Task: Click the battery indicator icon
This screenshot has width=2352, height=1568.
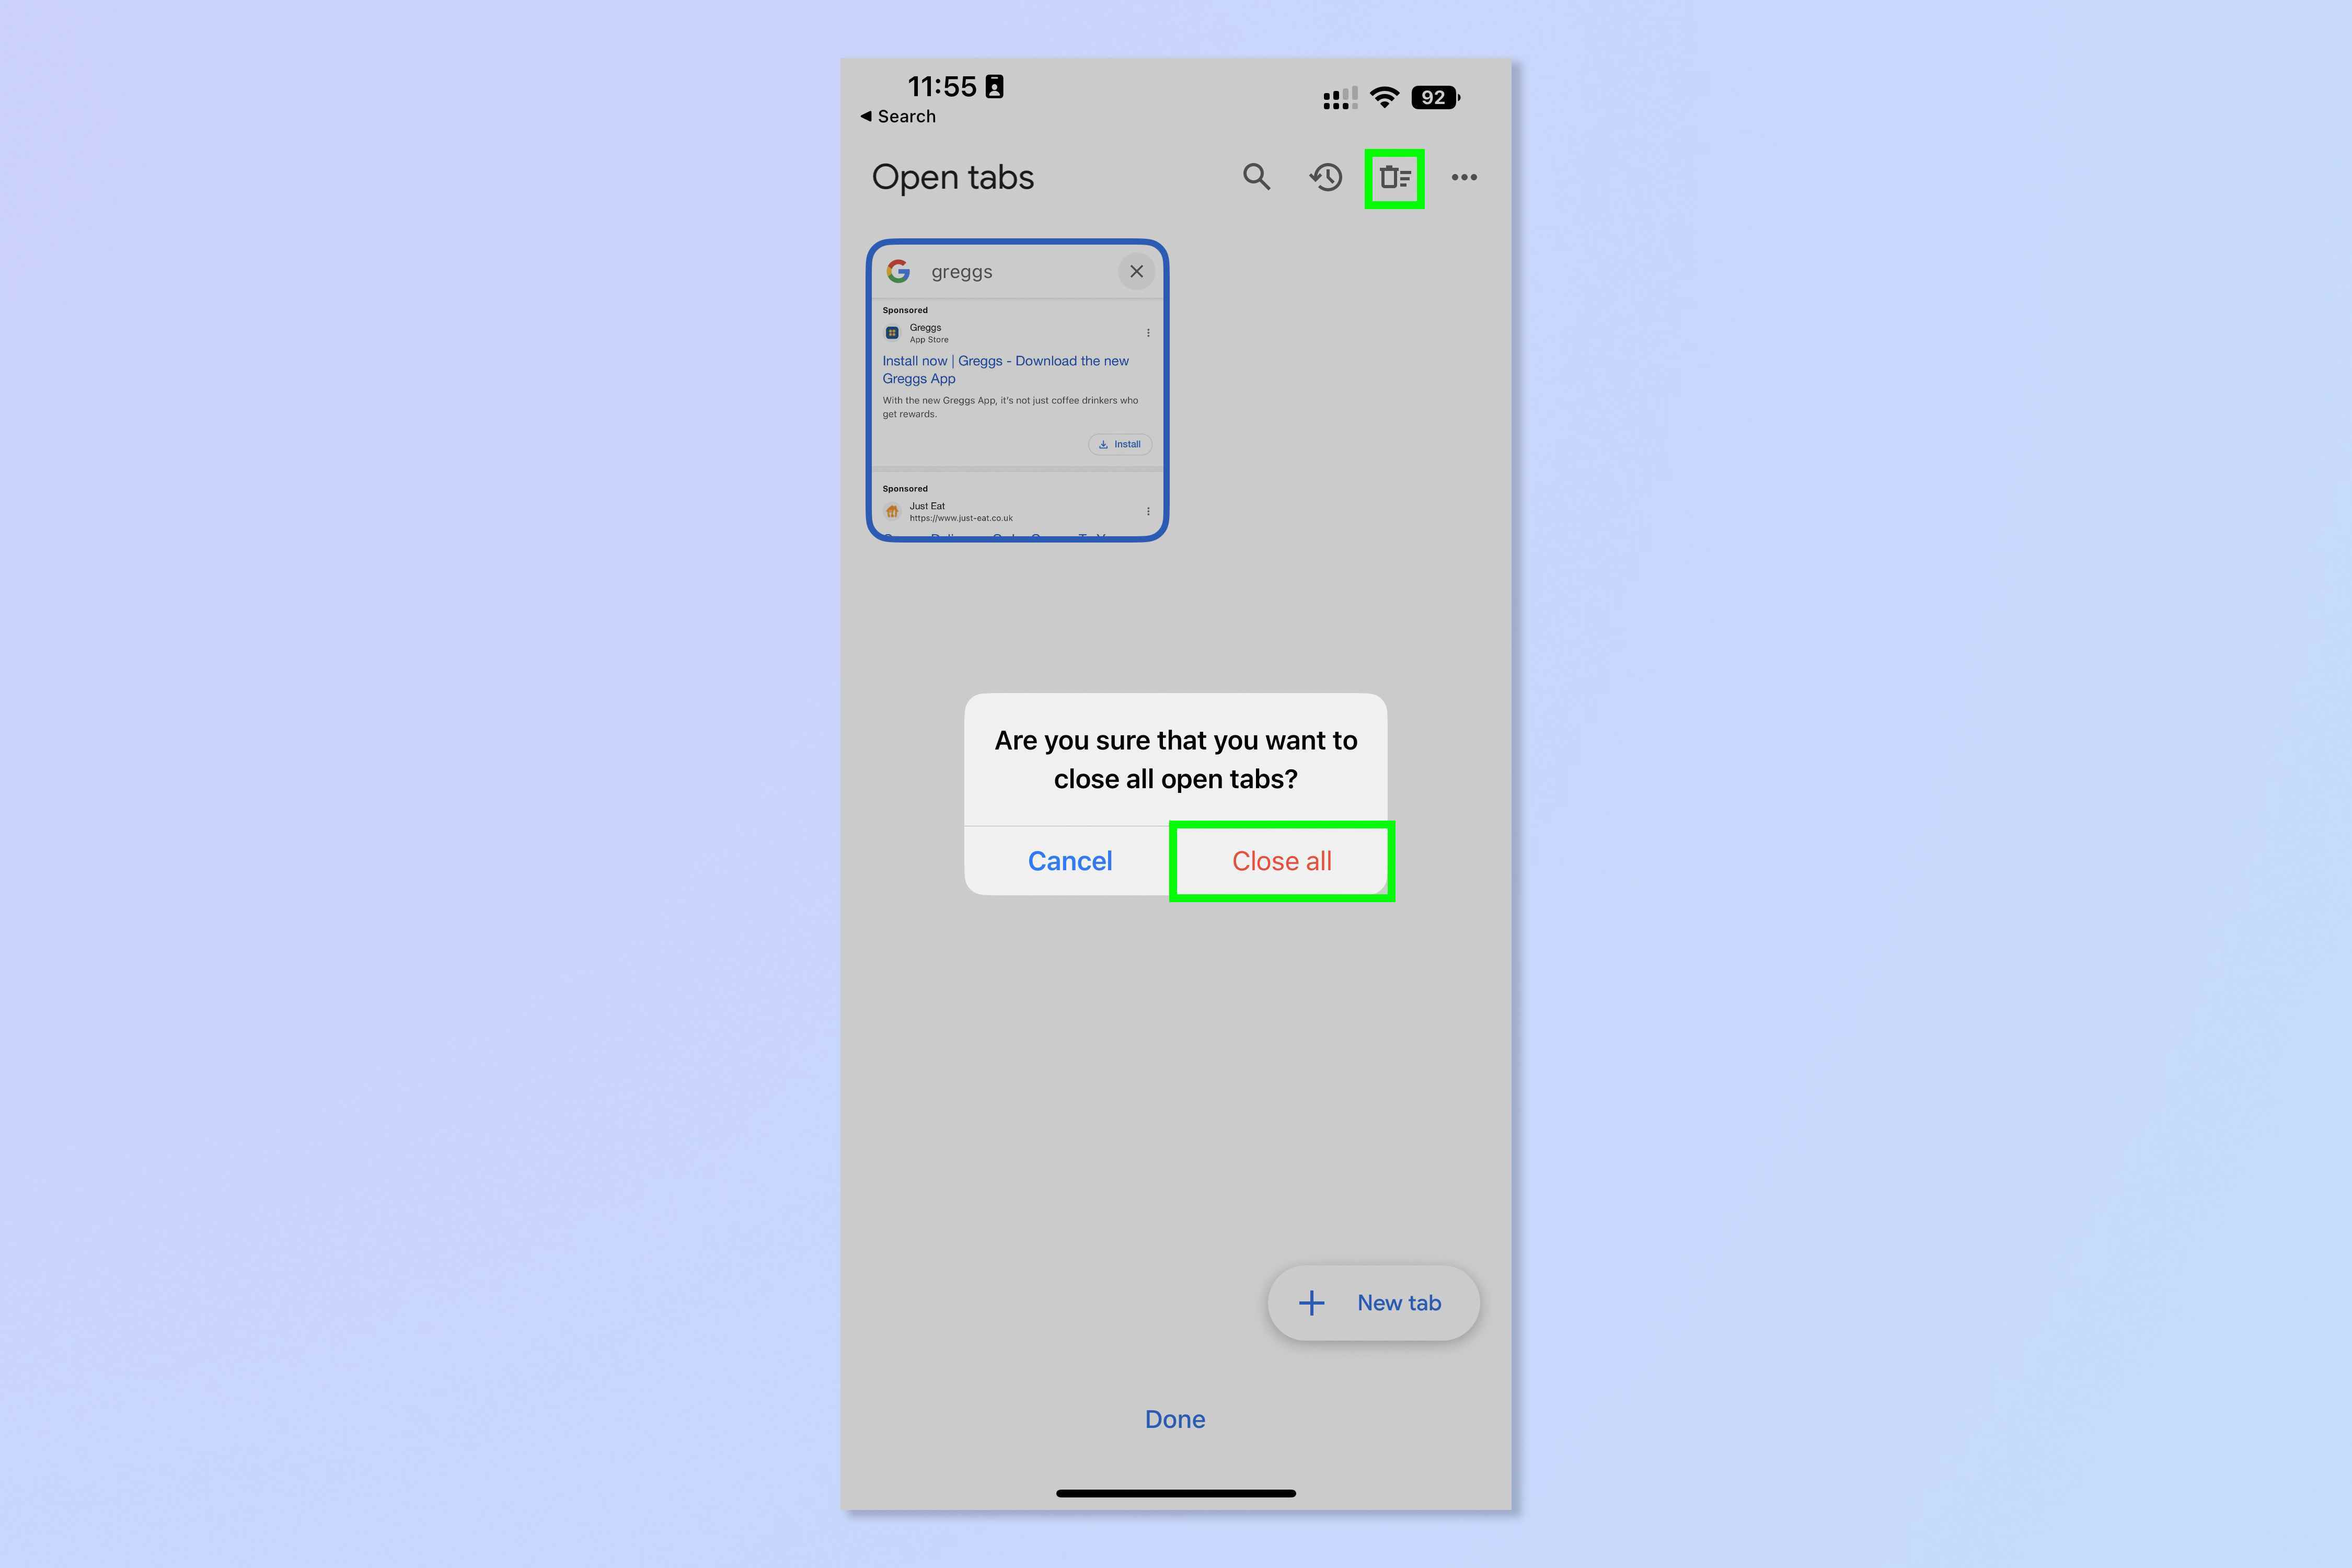Action: pos(1435,96)
